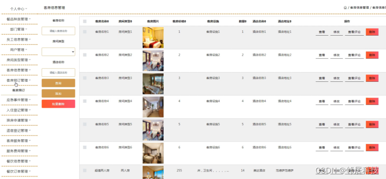Open 客房信息管理 in the sidebar
The width and height of the screenshot is (386, 179).
click(19, 70)
